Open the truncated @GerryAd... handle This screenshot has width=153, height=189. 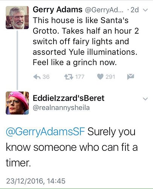[x=104, y=10]
